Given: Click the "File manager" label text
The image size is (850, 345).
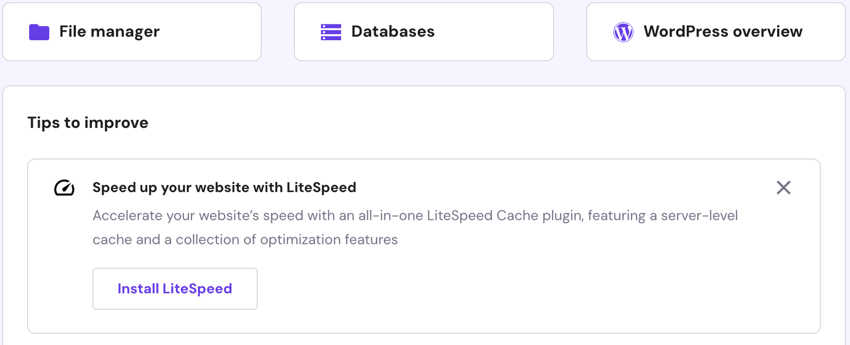Looking at the screenshot, I should click(109, 32).
